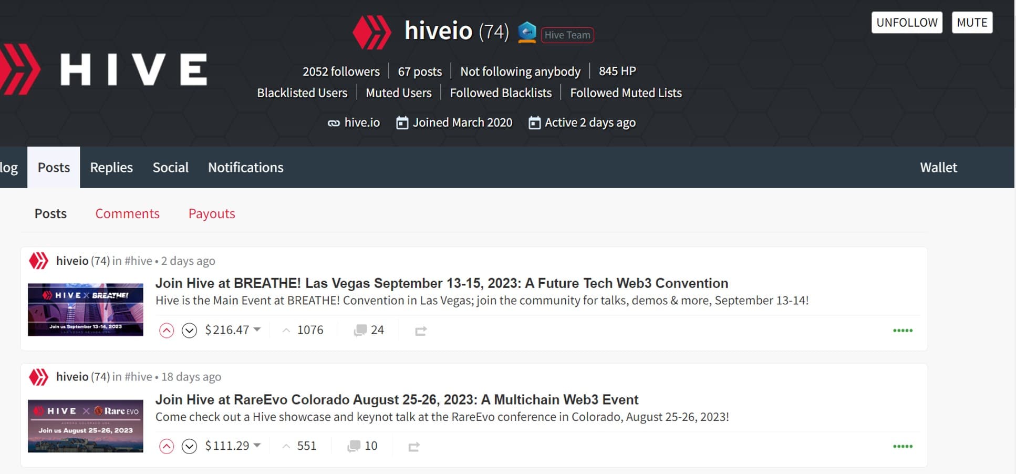Open comments icon showing 10 replies
This screenshot has height=474, width=1016.
click(x=354, y=446)
